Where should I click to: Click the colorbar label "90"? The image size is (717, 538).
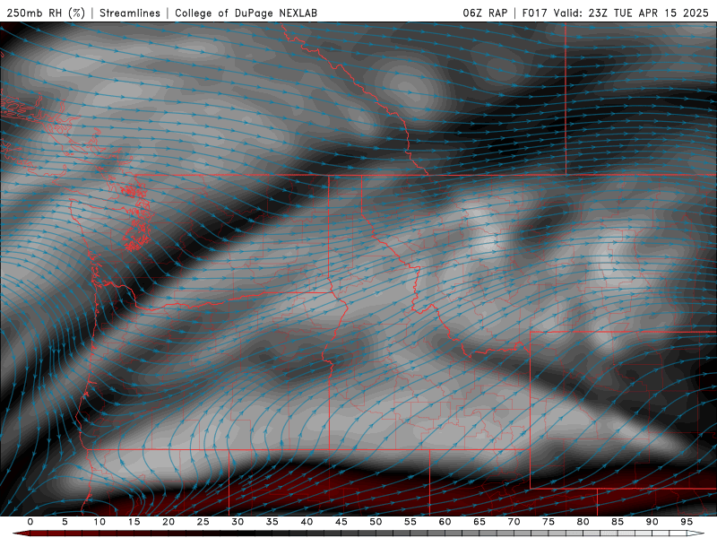point(652,522)
